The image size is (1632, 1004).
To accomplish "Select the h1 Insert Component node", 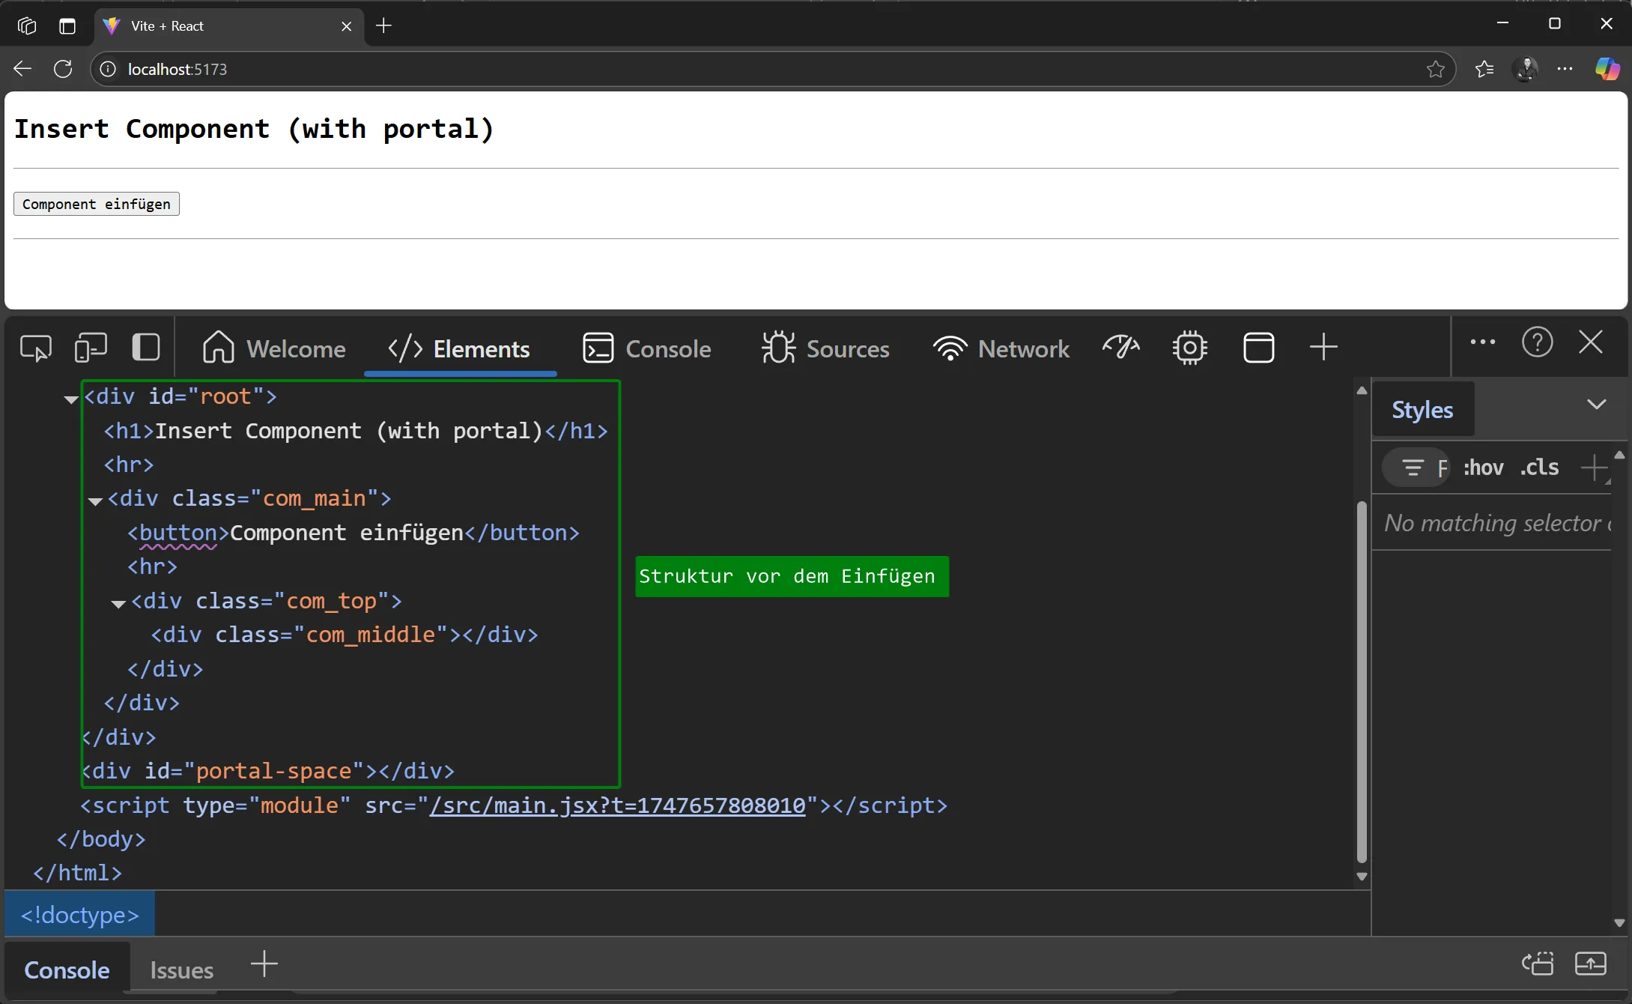I will [356, 431].
